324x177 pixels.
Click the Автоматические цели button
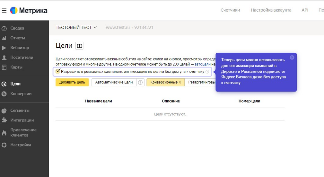(114, 82)
